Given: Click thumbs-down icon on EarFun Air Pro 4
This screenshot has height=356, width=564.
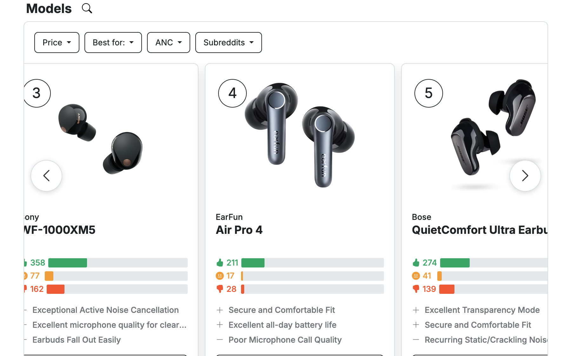Looking at the screenshot, I should click(x=220, y=289).
